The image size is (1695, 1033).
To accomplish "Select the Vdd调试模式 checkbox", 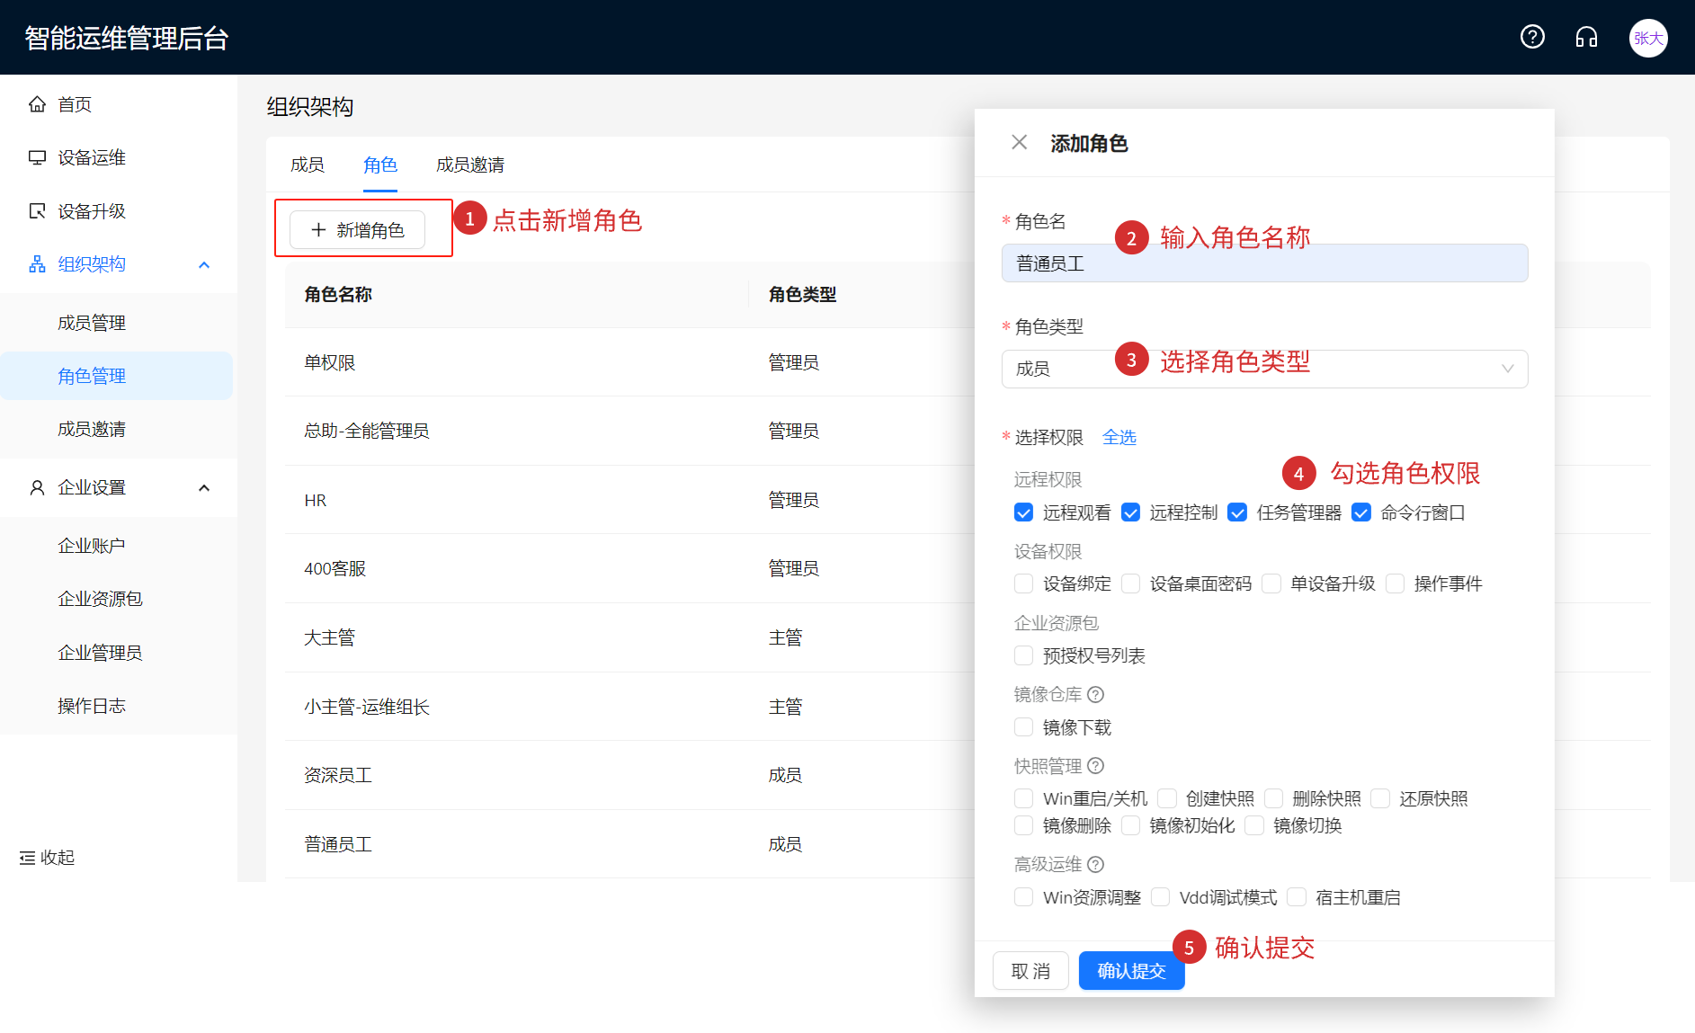I will pyautogui.click(x=1161, y=897).
